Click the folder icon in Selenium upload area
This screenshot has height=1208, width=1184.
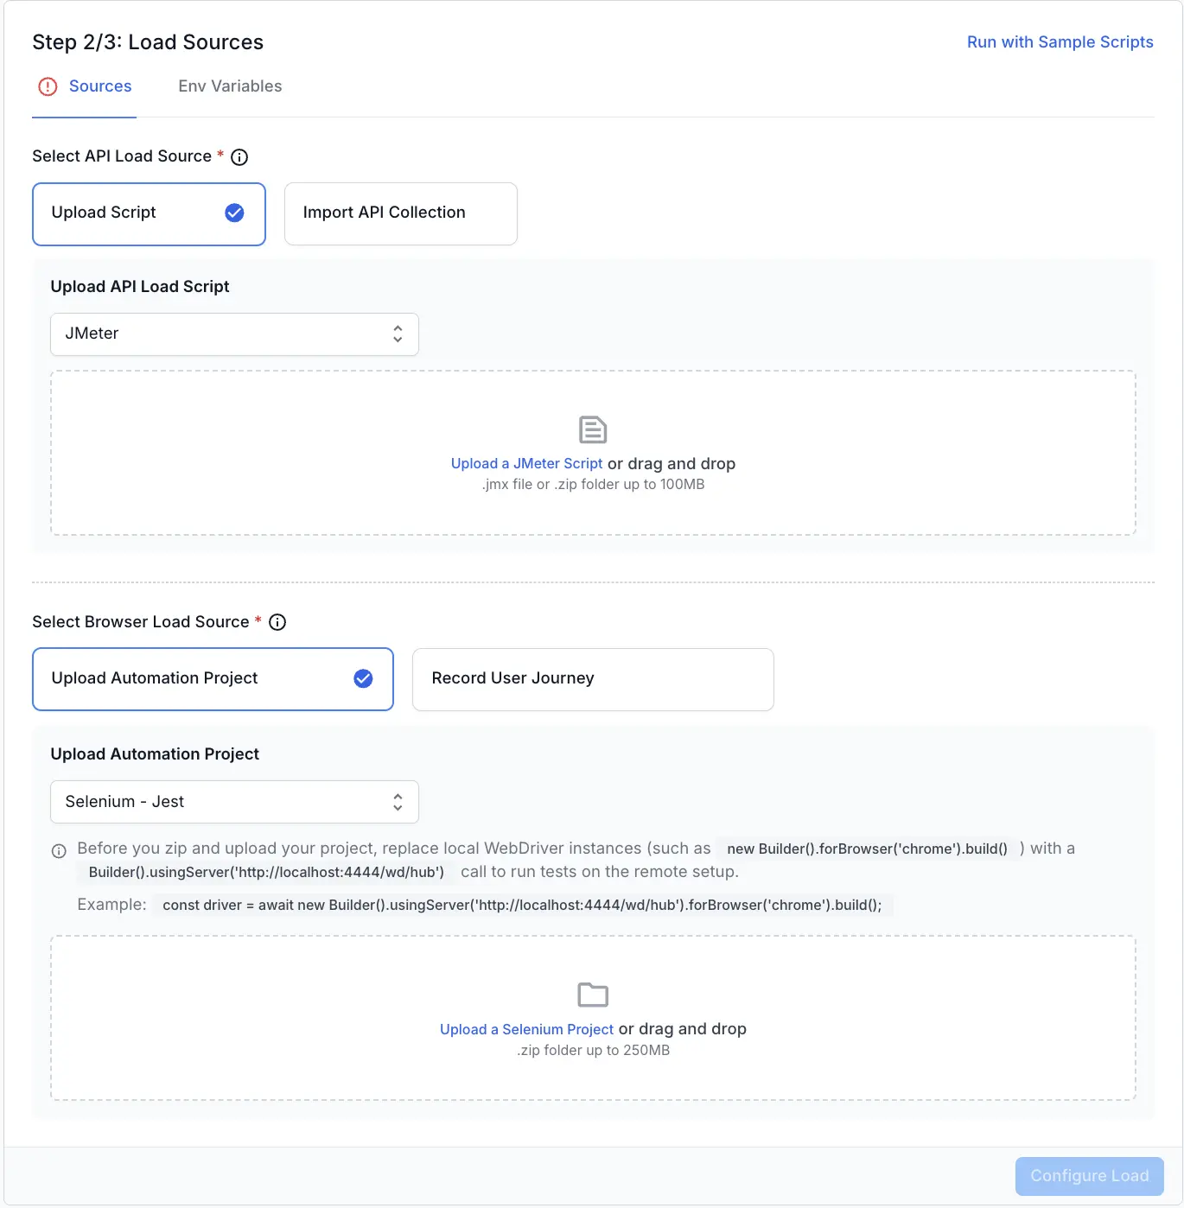593,995
